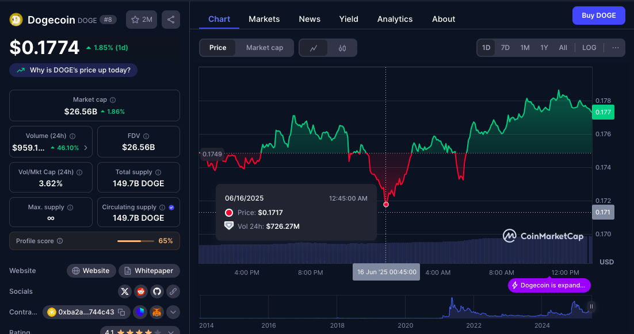Open the Yield tab
The height and width of the screenshot is (334, 634).
[x=349, y=19]
